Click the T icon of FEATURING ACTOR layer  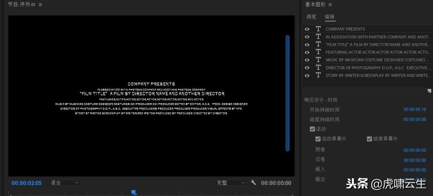(318, 52)
